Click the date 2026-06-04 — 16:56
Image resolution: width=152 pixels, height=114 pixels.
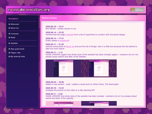click(55, 82)
